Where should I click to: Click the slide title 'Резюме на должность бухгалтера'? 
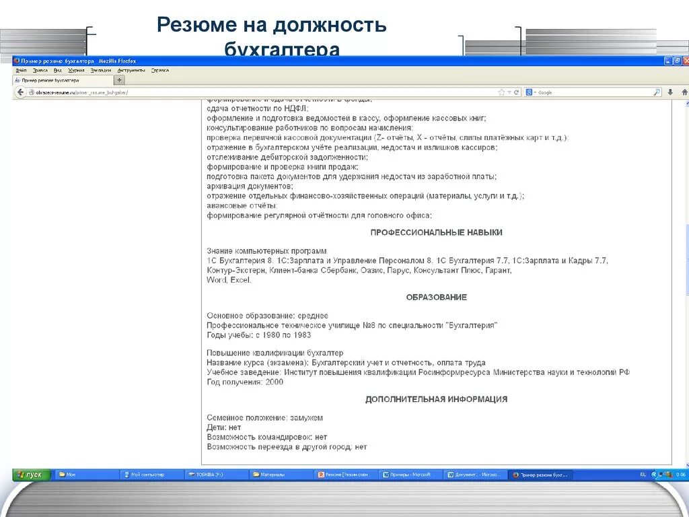(x=272, y=36)
